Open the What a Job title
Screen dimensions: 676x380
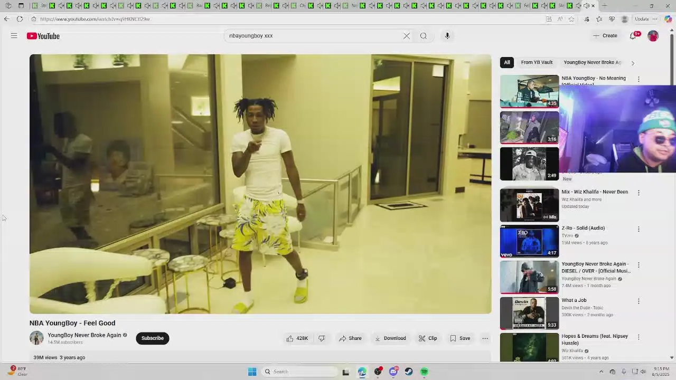pyautogui.click(x=574, y=300)
